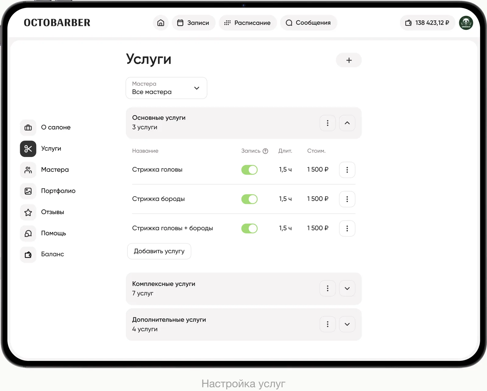The image size is (487, 391).
Task: Open the Портфолио image icon
Action: click(28, 191)
